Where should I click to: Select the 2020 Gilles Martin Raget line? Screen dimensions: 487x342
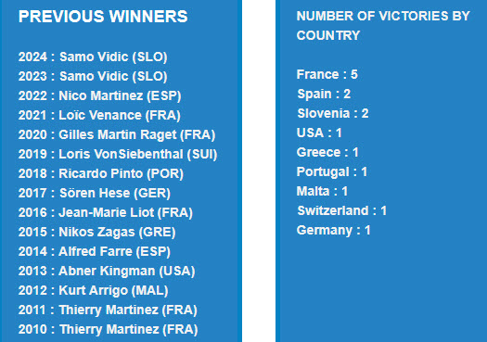click(117, 135)
